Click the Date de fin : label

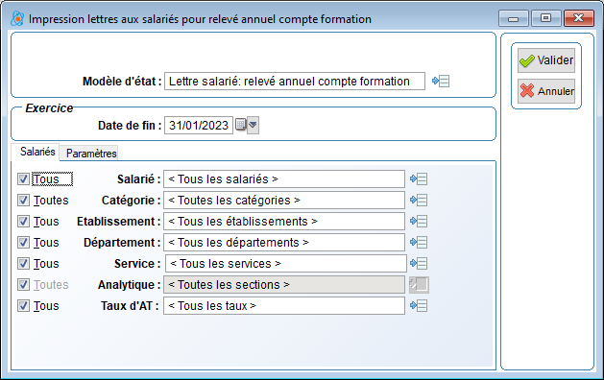[x=130, y=126]
